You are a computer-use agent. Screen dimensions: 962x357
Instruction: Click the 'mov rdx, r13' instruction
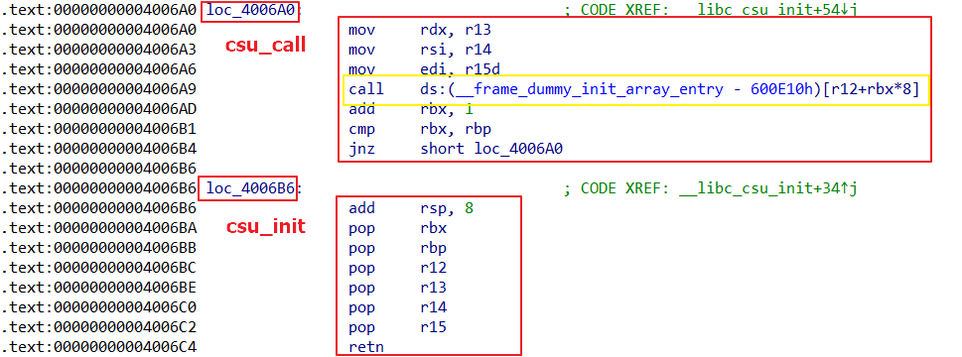click(x=420, y=31)
